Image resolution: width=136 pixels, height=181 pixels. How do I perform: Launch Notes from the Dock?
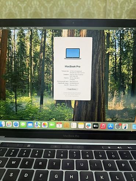tap(81, 126)
